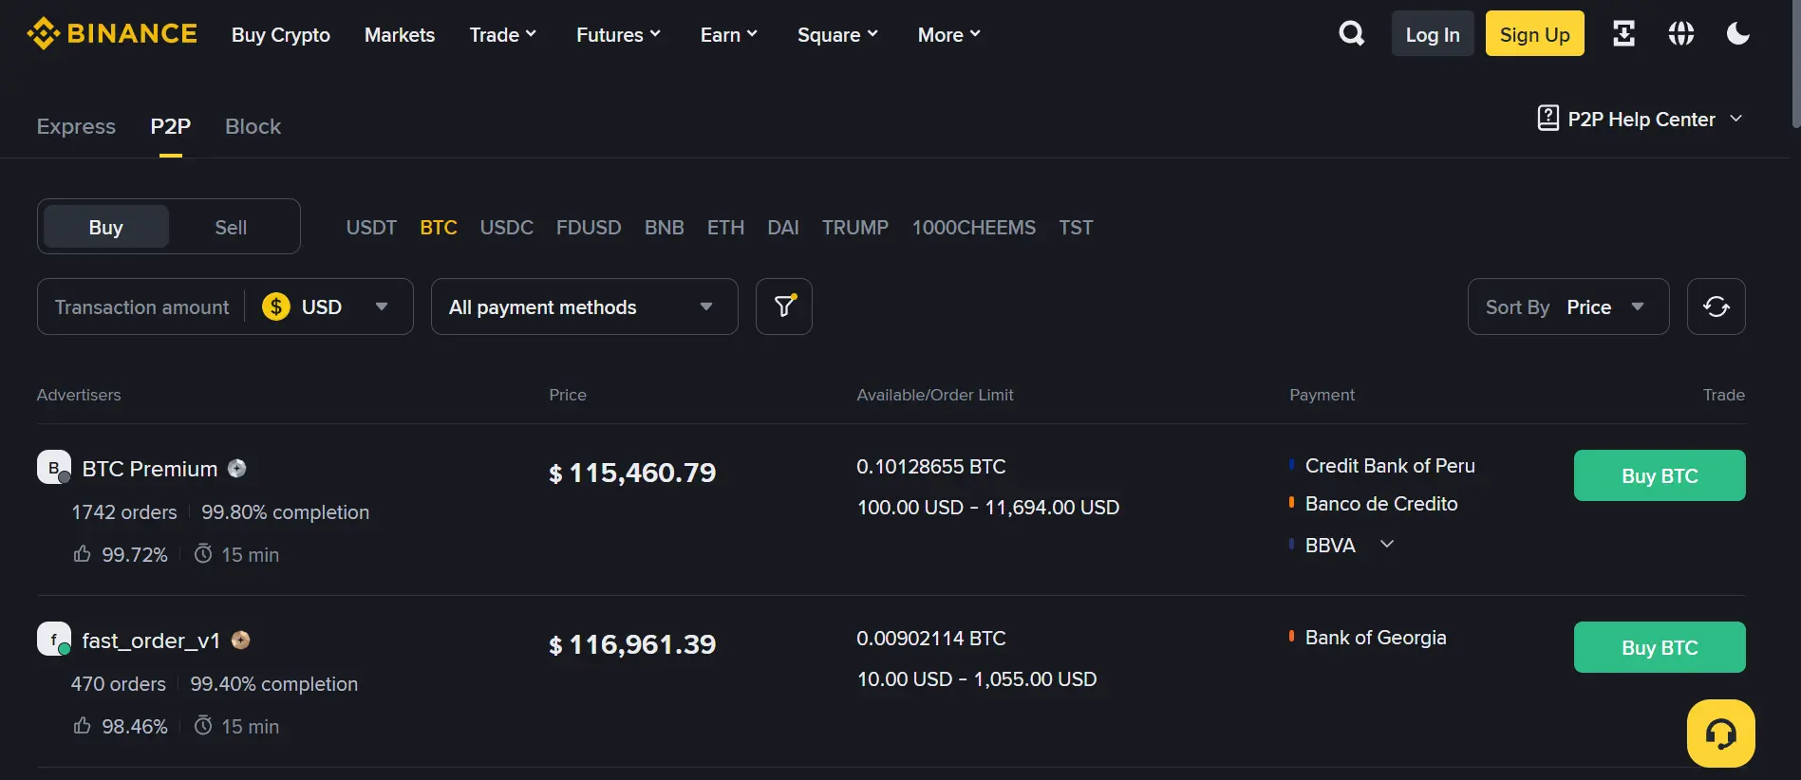Select the BTC coin tab
1801x780 pixels.
[439, 228]
